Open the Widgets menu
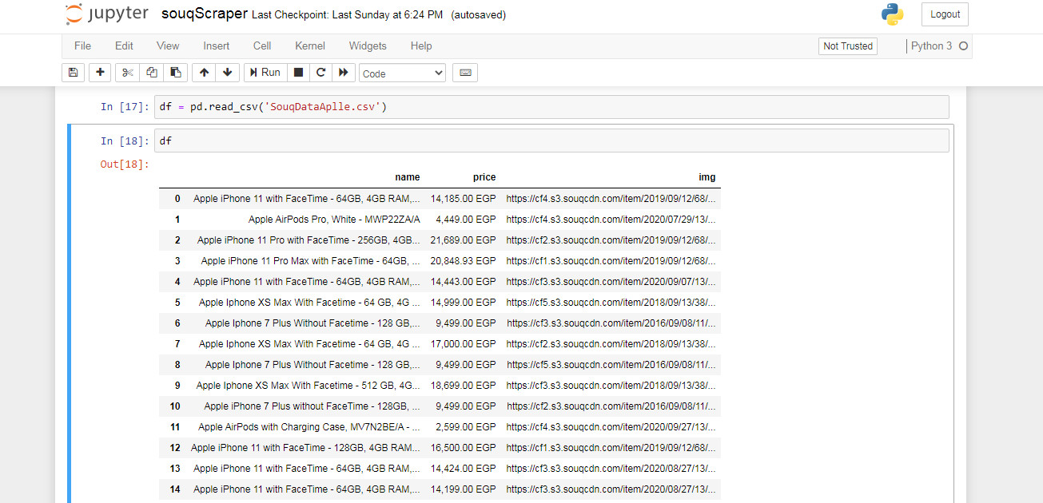This screenshot has width=1043, height=503. point(368,46)
